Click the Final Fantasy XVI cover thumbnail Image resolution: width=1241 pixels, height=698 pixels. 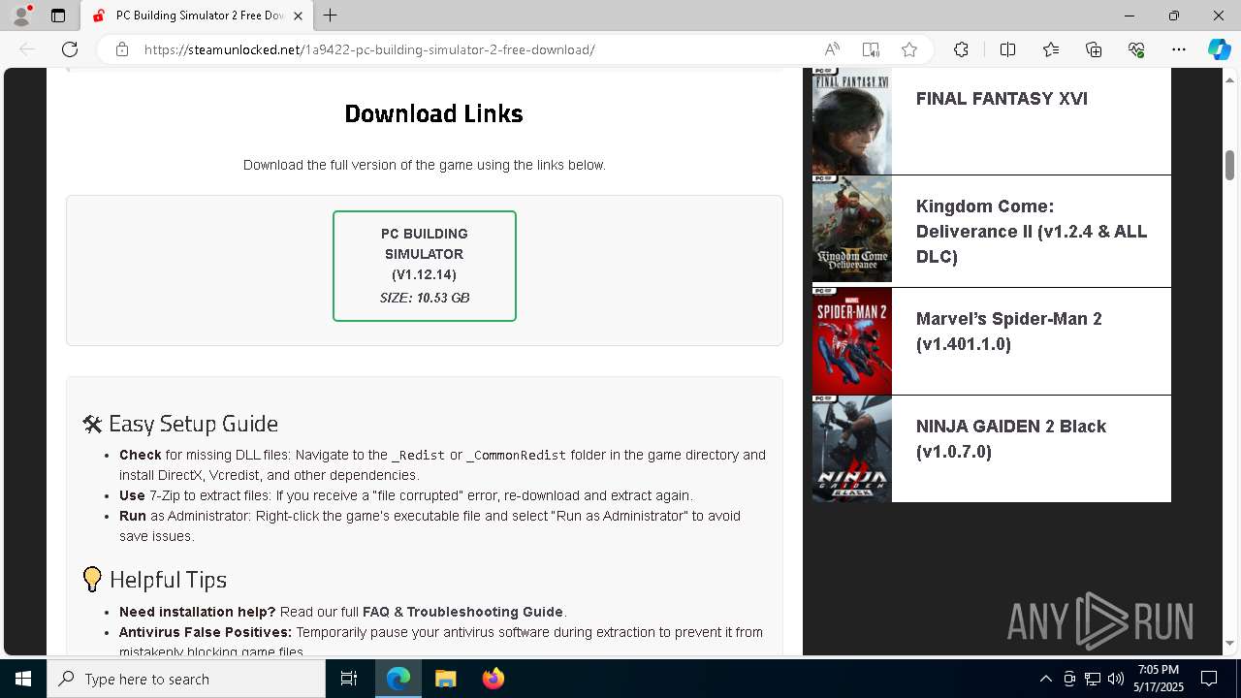(852, 121)
